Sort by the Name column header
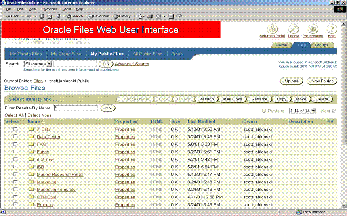347x219 pixels. pos(33,121)
